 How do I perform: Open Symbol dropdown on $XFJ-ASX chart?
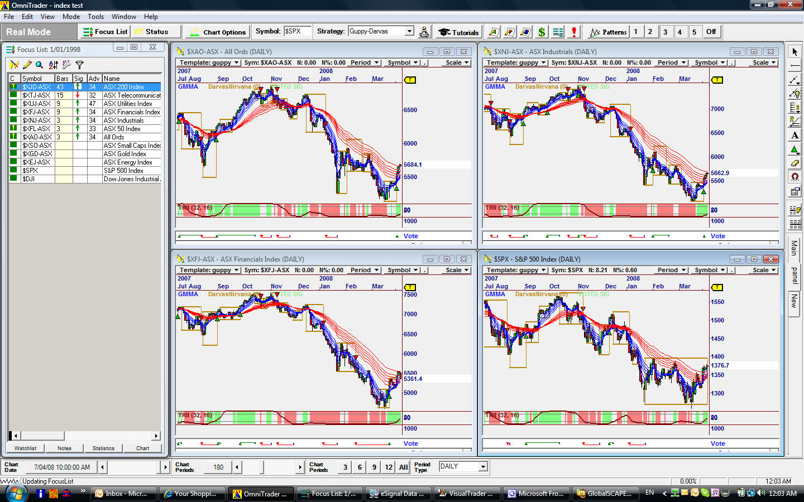point(403,270)
